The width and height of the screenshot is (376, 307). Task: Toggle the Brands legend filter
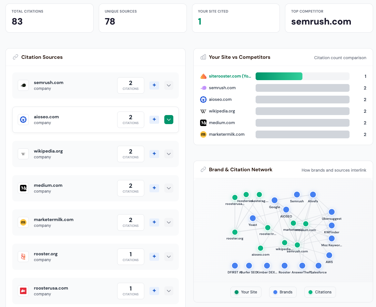coord(283,292)
